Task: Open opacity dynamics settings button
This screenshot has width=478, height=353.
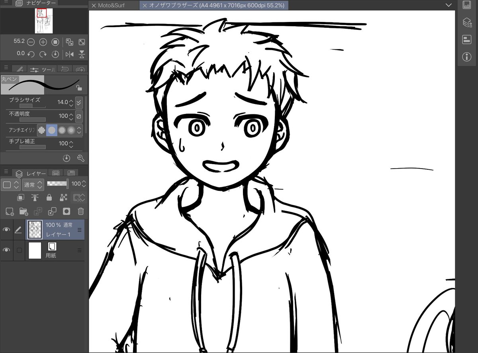Action: click(x=79, y=116)
